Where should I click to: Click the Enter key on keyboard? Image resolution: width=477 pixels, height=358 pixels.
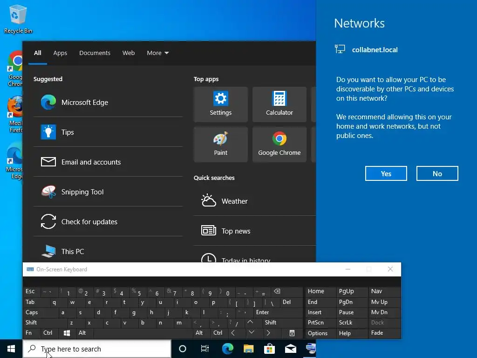point(278,312)
